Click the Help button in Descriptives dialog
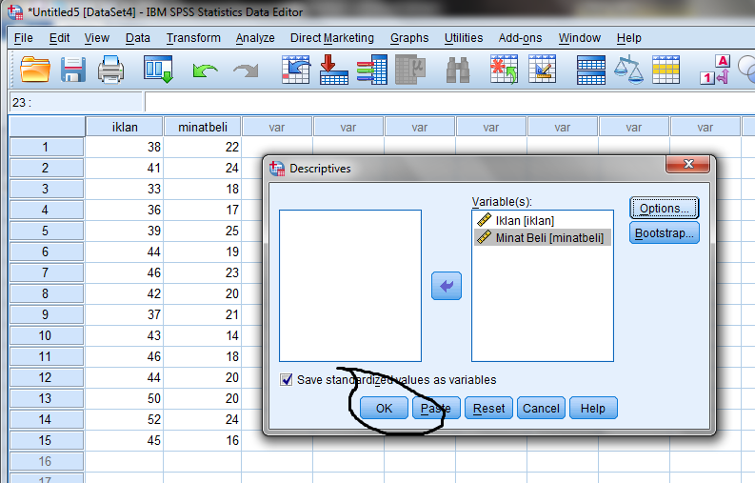This screenshot has height=483, width=755. (593, 409)
